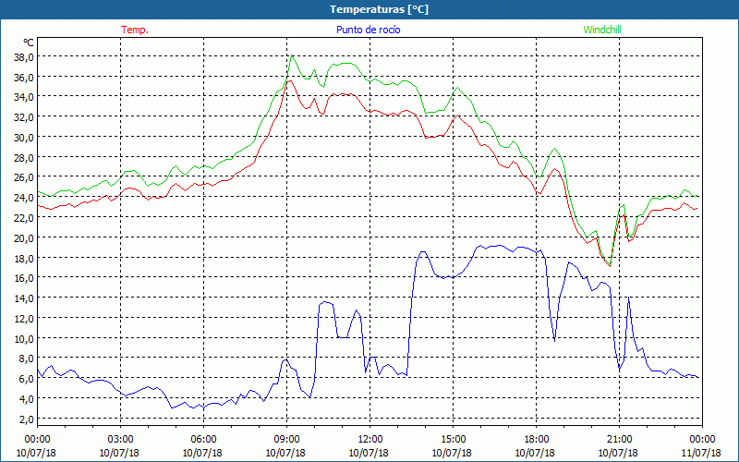Click the green windchill peak near 09:00
Image resolution: width=739 pixels, height=462 pixels.
(292, 55)
